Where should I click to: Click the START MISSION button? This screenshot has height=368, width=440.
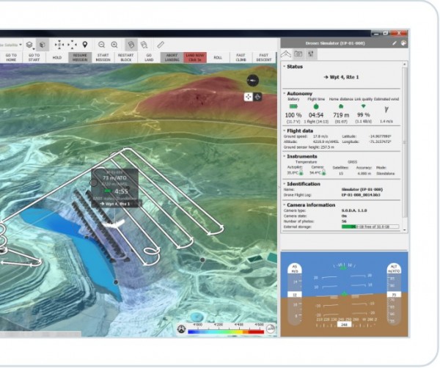coord(103,57)
